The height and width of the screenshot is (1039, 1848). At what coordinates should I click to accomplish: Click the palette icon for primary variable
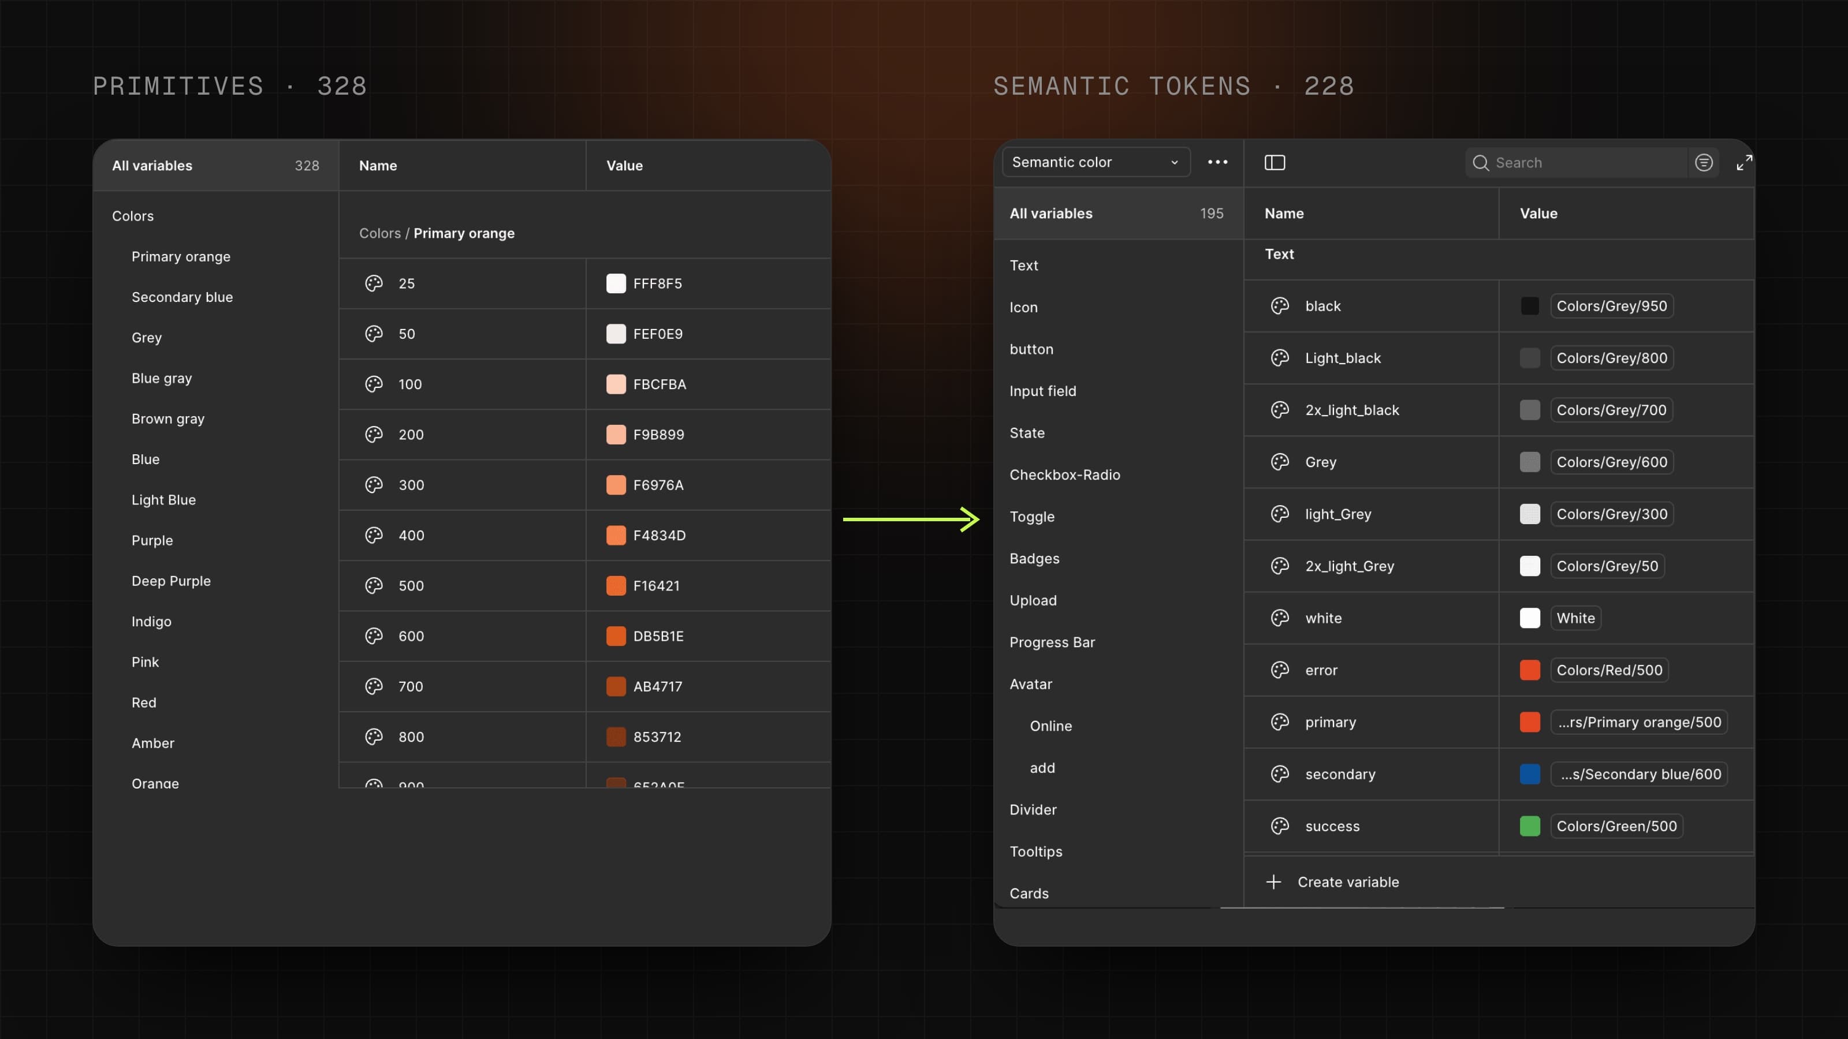[1280, 722]
